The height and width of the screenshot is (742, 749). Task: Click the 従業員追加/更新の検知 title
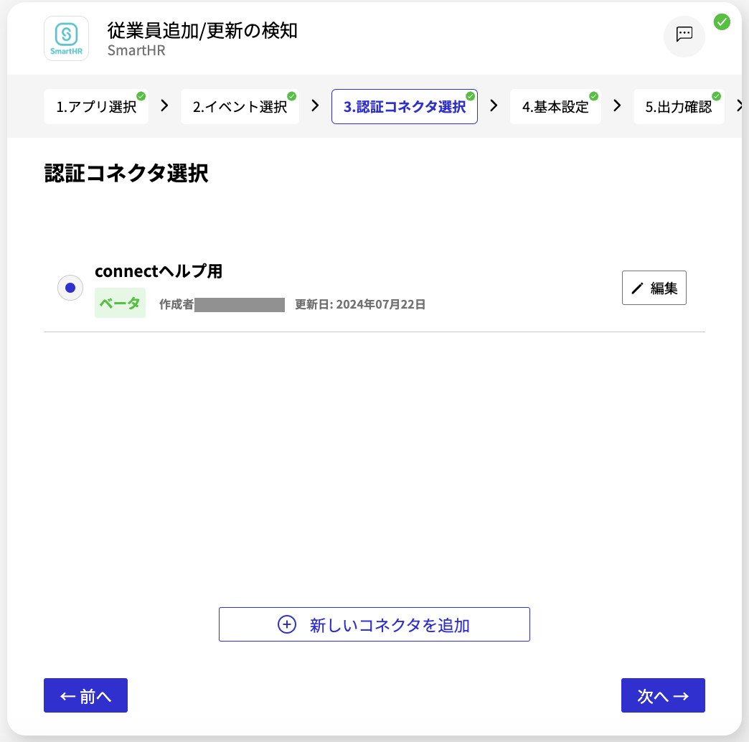point(202,30)
